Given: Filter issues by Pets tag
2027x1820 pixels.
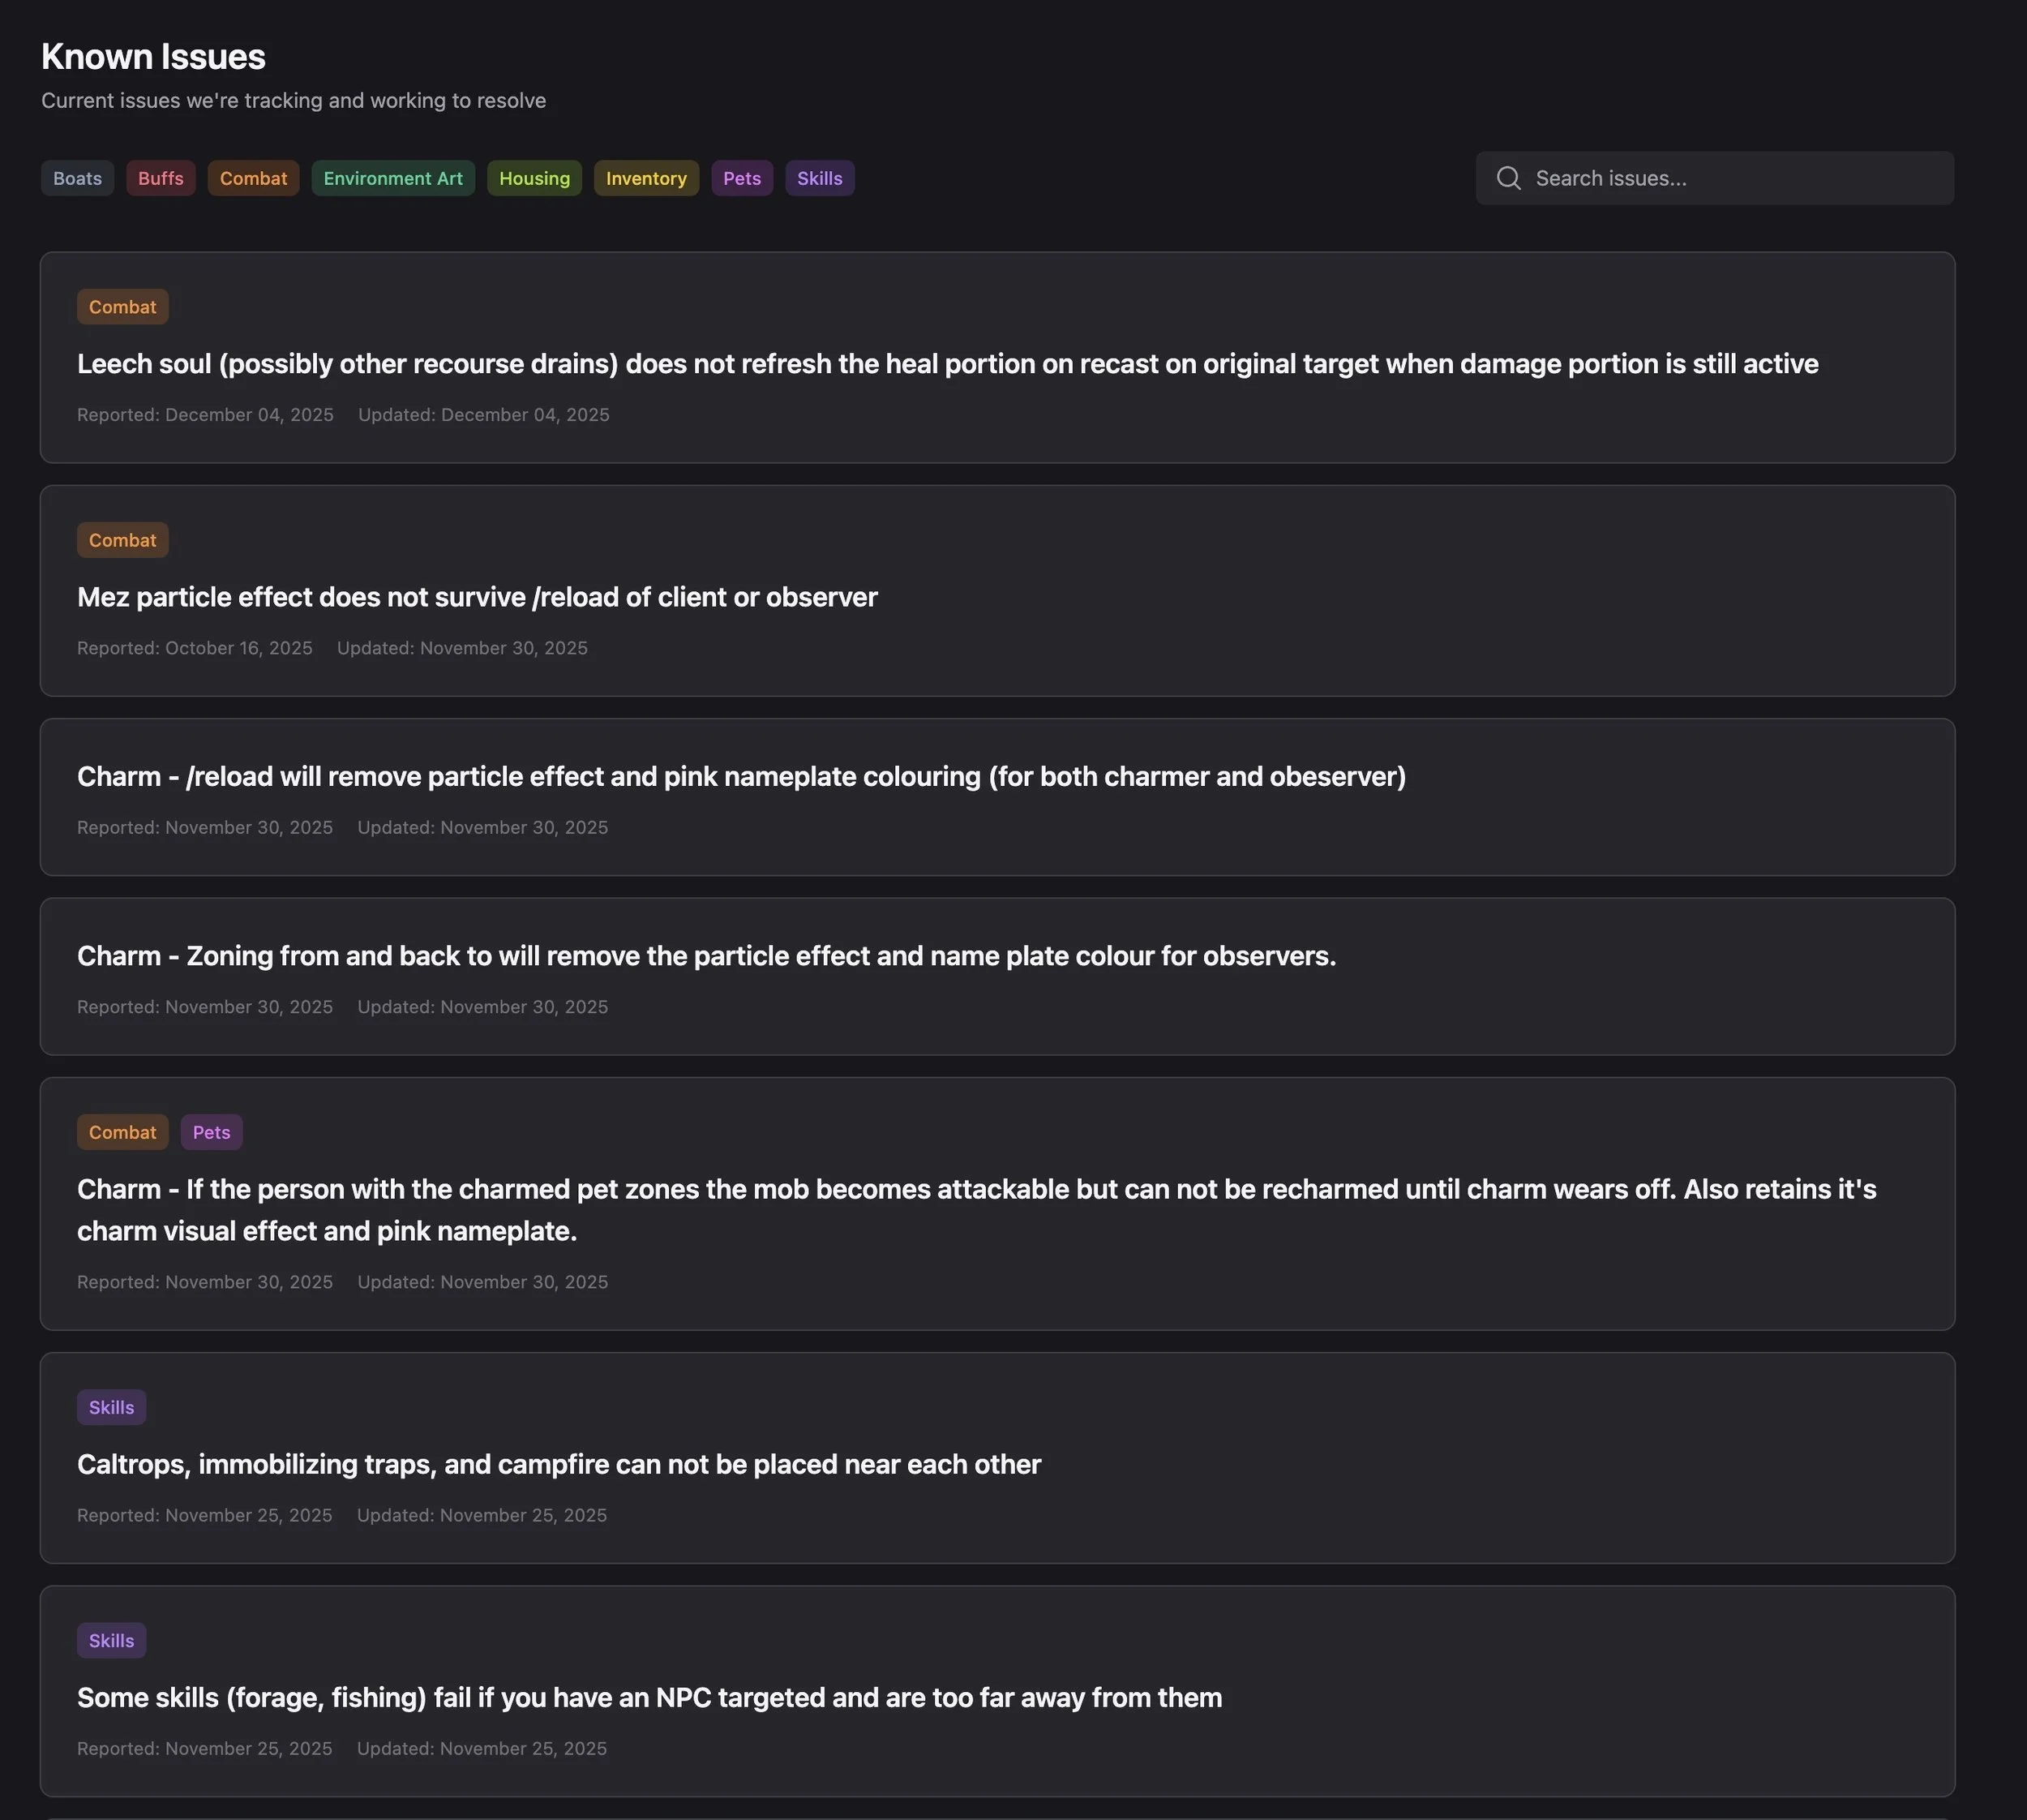Looking at the screenshot, I should pos(742,178).
